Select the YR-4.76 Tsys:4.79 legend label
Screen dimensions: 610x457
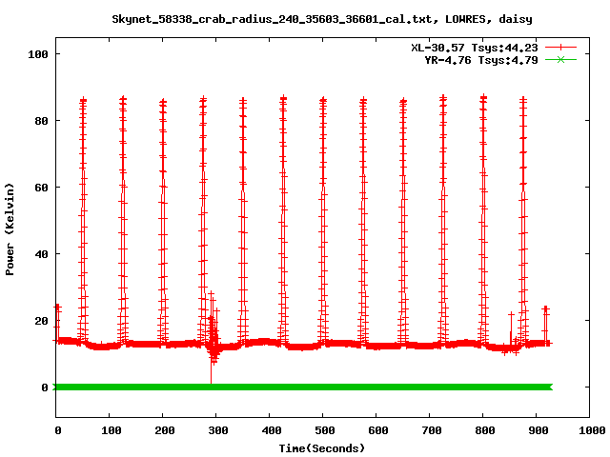[x=481, y=60]
